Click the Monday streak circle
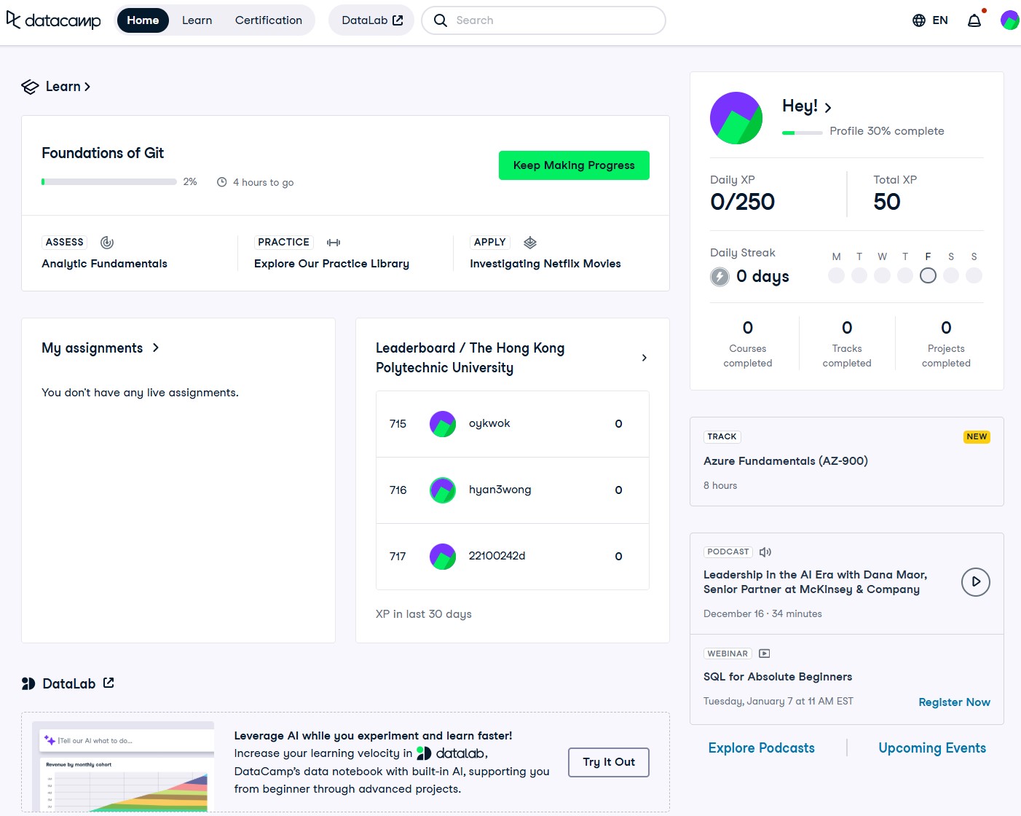This screenshot has height=816, width=1021. (836, 275)
